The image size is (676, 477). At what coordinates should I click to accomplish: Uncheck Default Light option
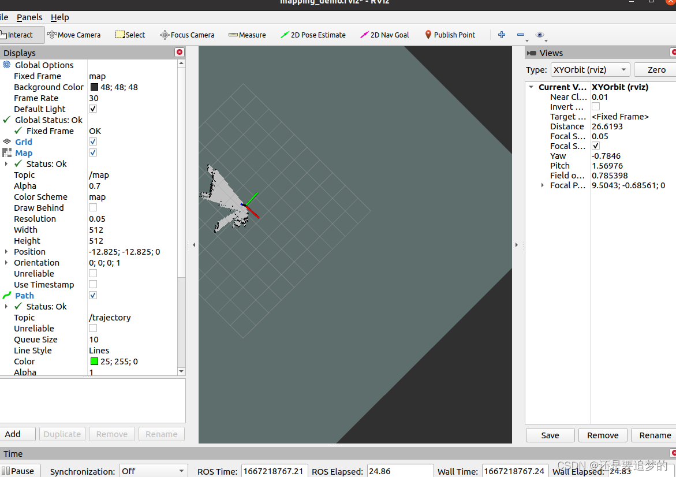[x=92, y=109]
